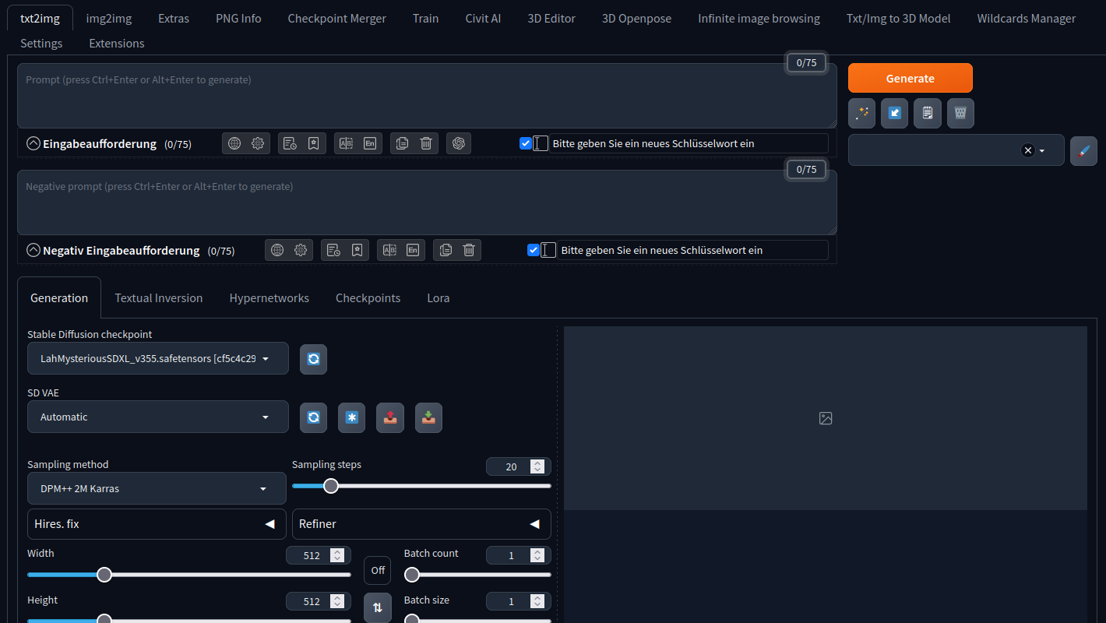Screen dimensions: 1106x623
Task: Empty prompts using the basket icon under Generate
Action: 960,113
